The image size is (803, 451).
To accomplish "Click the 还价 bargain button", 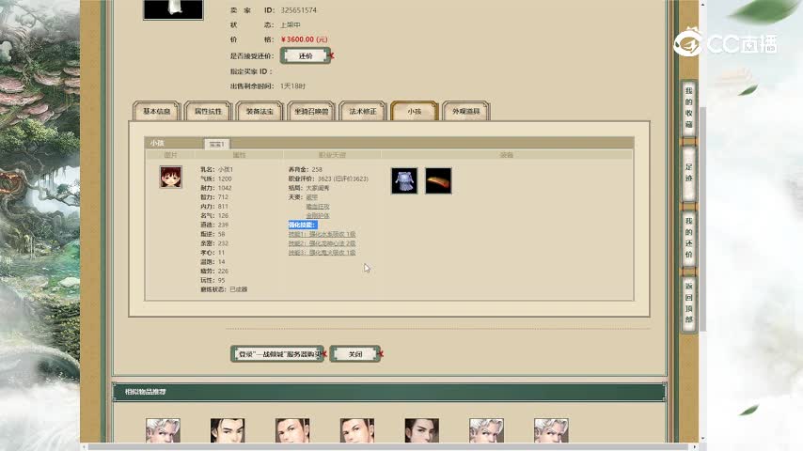I will click(x=306, y=55).
